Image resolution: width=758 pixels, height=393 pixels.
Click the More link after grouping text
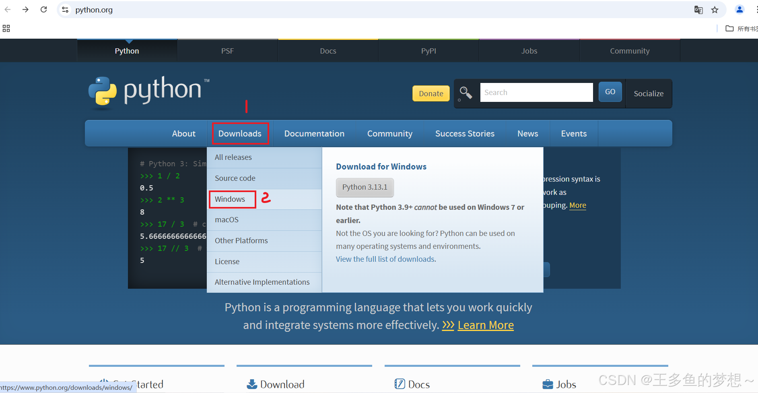click(578, 205)
